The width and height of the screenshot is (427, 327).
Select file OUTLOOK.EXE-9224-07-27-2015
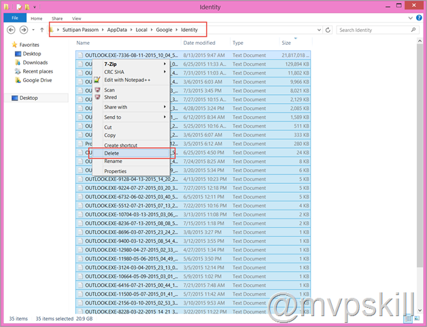tap(193, 188)
